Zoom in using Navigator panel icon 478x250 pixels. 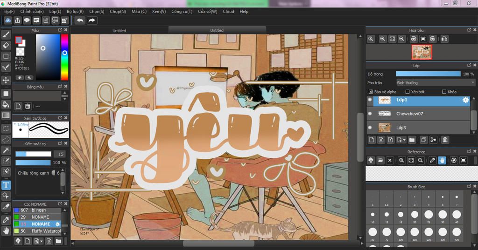(x=383, y=39)
